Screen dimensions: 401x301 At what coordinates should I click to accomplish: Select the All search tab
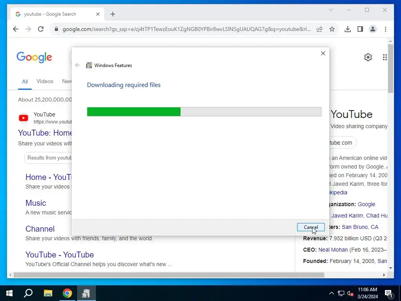(x=25, y=82)
